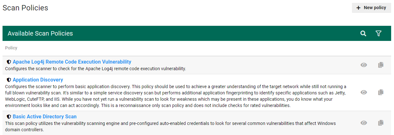Open the Basic Active Directory Scan link
Image resolution: width=394 pixels, height=135 pixels.
(45, 117)
